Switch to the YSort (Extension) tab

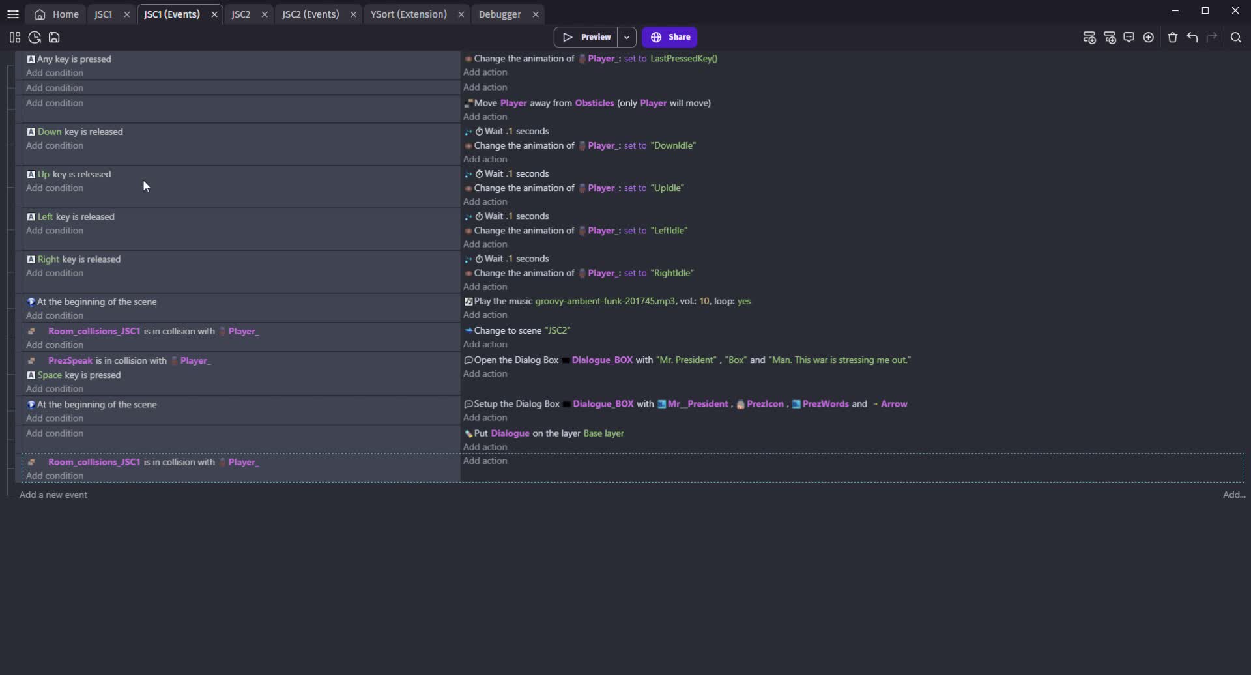[407, 14]
